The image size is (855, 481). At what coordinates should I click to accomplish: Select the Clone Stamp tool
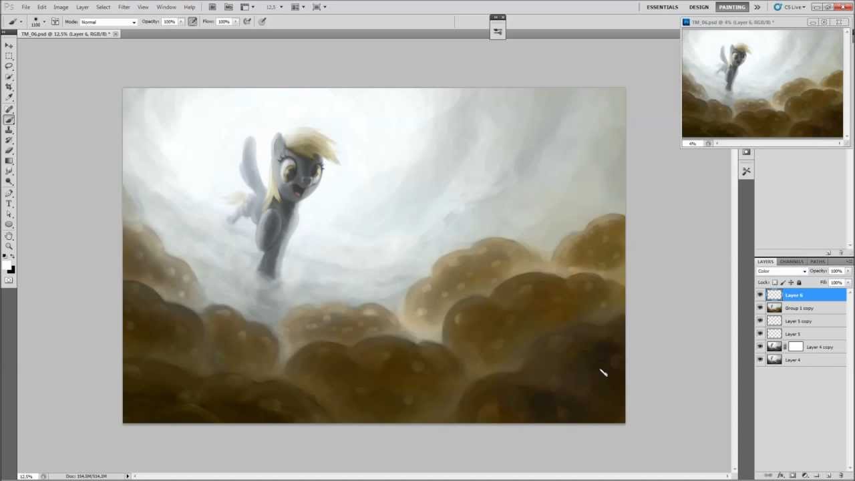pos(9,130)
